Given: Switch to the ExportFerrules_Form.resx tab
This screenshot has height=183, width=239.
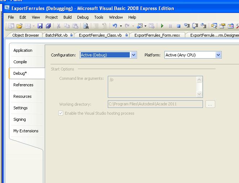Looking at the screenshot, I should 157,35.
